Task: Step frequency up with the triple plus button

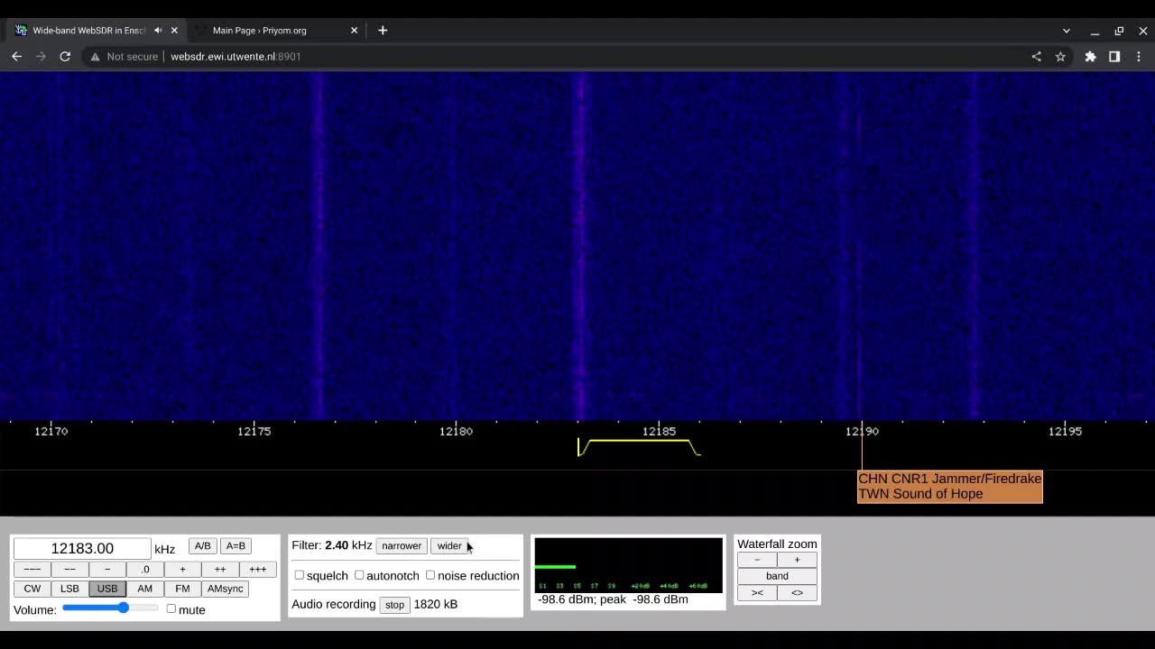Action: tap(258, 569)
